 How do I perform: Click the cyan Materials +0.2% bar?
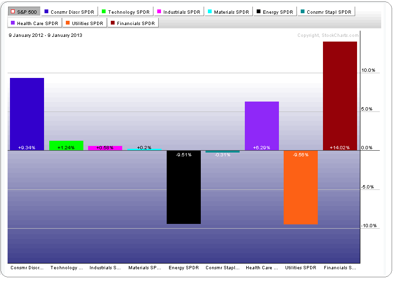click(x=144, y=149)
